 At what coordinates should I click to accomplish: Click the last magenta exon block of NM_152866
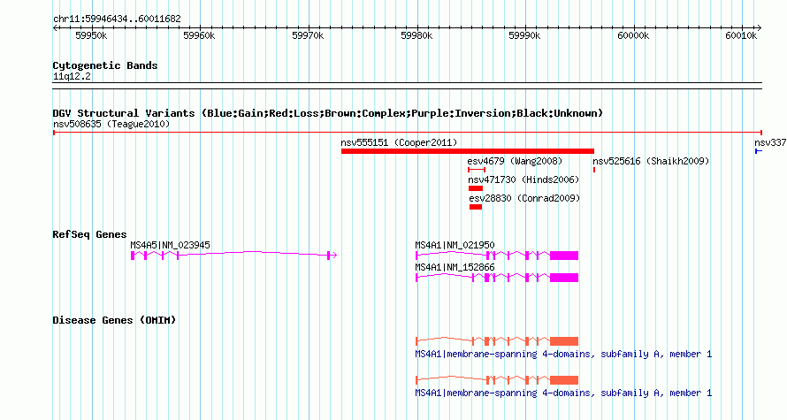[x=564, y=278]
